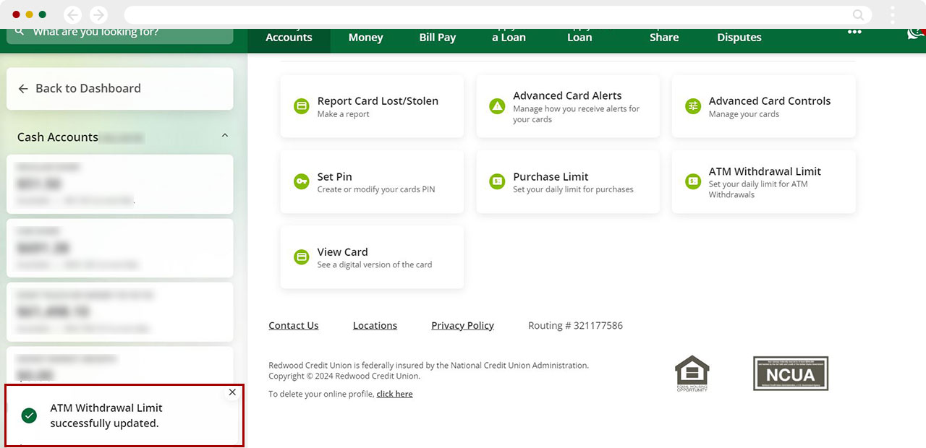Click the Purchase Limit dollar icon

[x=497, y=182]
